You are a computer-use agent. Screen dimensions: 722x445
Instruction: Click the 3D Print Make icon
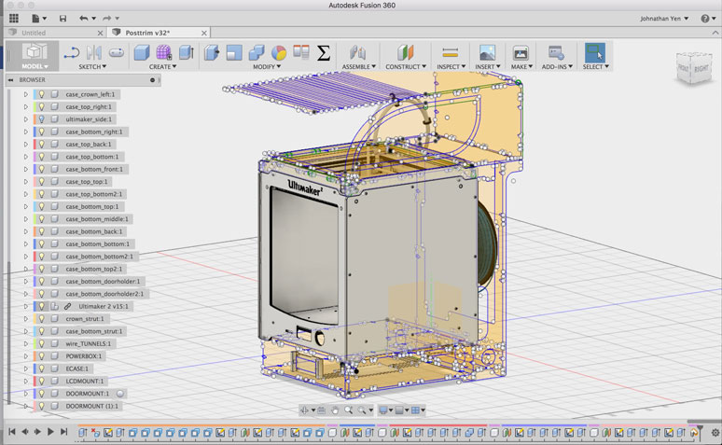tap(521, 52)
